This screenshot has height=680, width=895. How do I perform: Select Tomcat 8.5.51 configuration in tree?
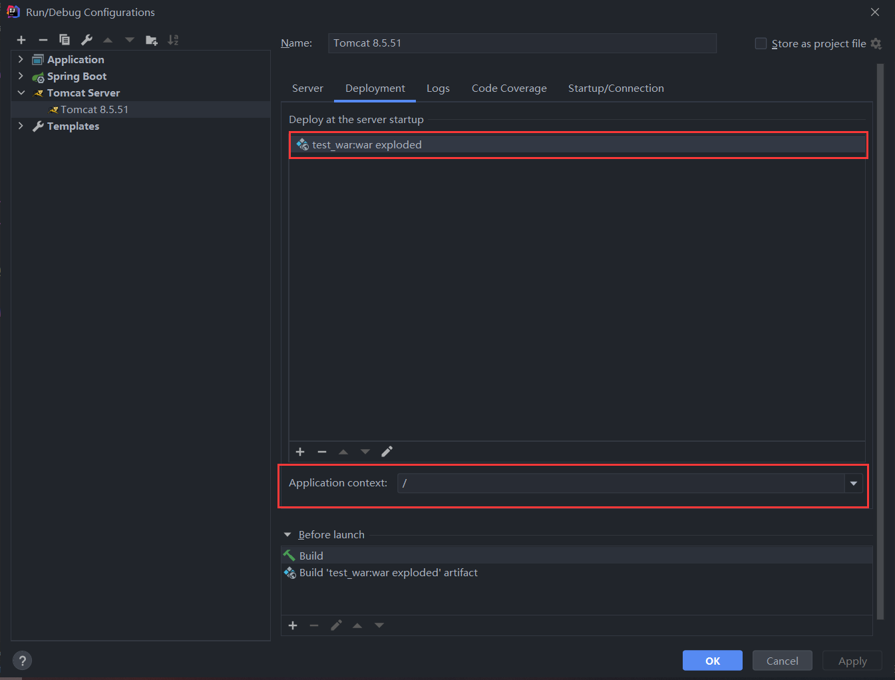141,110
